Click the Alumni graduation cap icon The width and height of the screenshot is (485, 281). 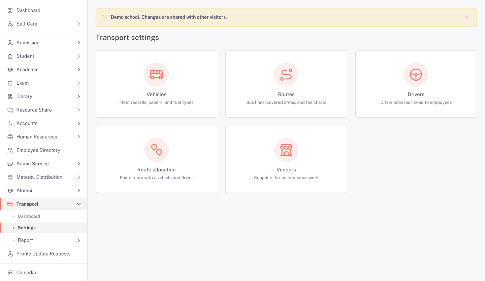pyautogui.click(x=10, y=191)
